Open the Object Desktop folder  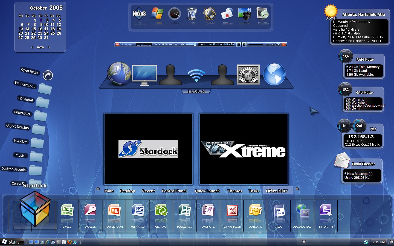(x=39, y=129)
